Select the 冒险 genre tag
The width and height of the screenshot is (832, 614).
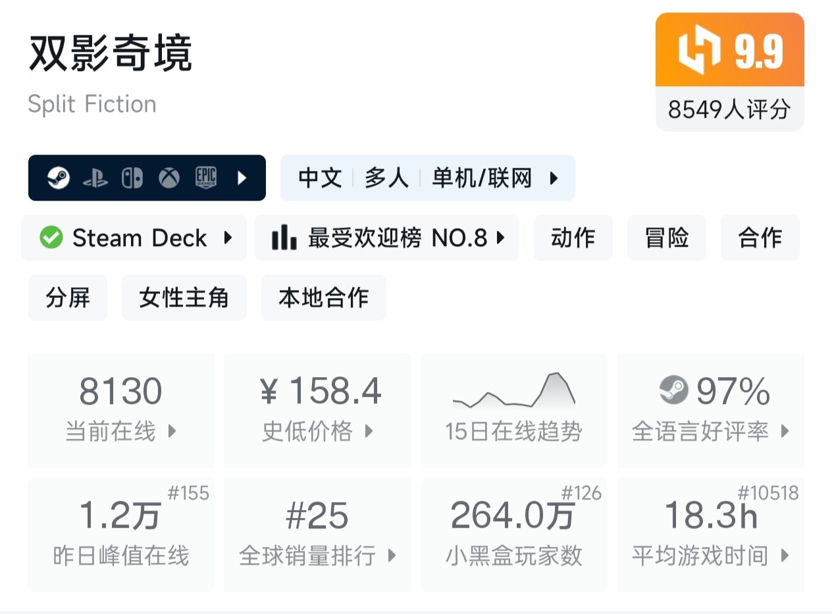click(666, 238)
